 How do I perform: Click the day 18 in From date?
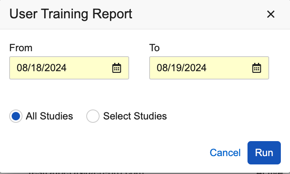36,68
